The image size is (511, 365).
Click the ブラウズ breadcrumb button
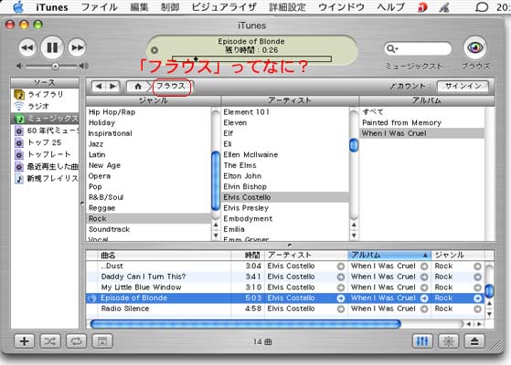click(x=172, y=86)
